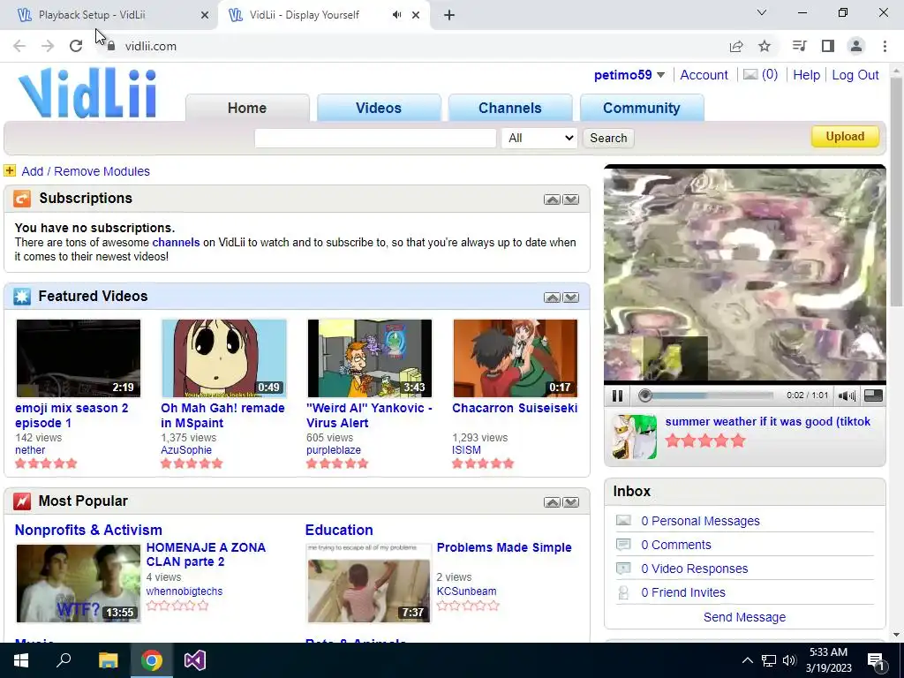The width and height of the screenshot is (904, 678).
Task: Click in the search text field
Action: pyautogui.click(x=375, y=138)
